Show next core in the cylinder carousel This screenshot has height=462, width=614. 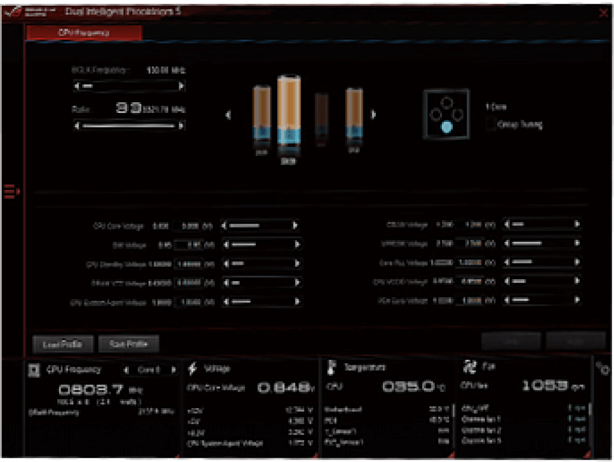point(373,114)
